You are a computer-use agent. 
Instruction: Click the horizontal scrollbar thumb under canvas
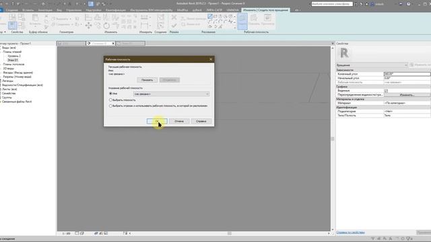tap(229, 233)
